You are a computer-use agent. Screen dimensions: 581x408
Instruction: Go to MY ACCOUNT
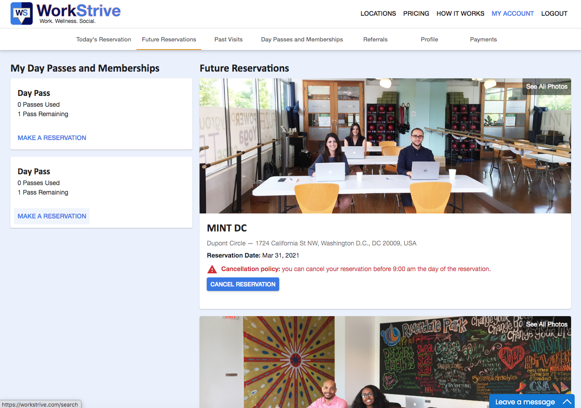(513, 14)
